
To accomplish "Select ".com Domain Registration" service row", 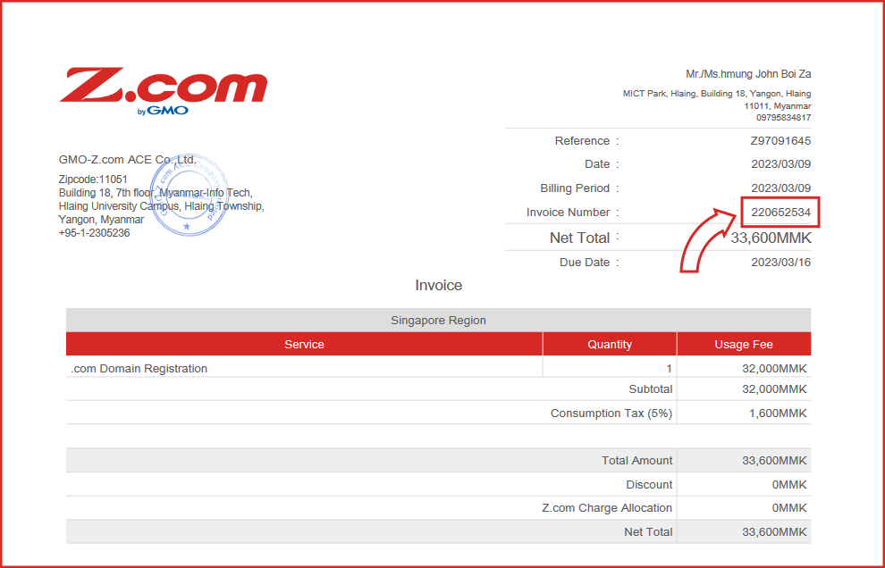I will click(x=139, y=369).
